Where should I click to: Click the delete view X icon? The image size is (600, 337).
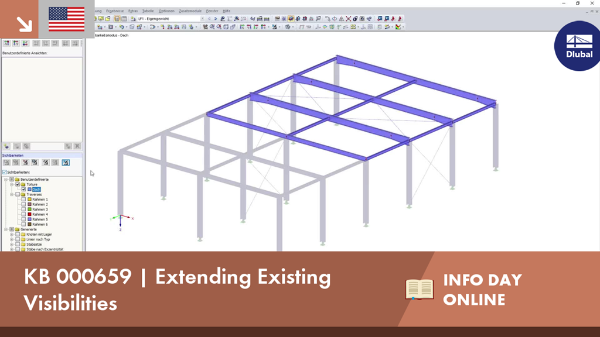(x=77, y=146)
